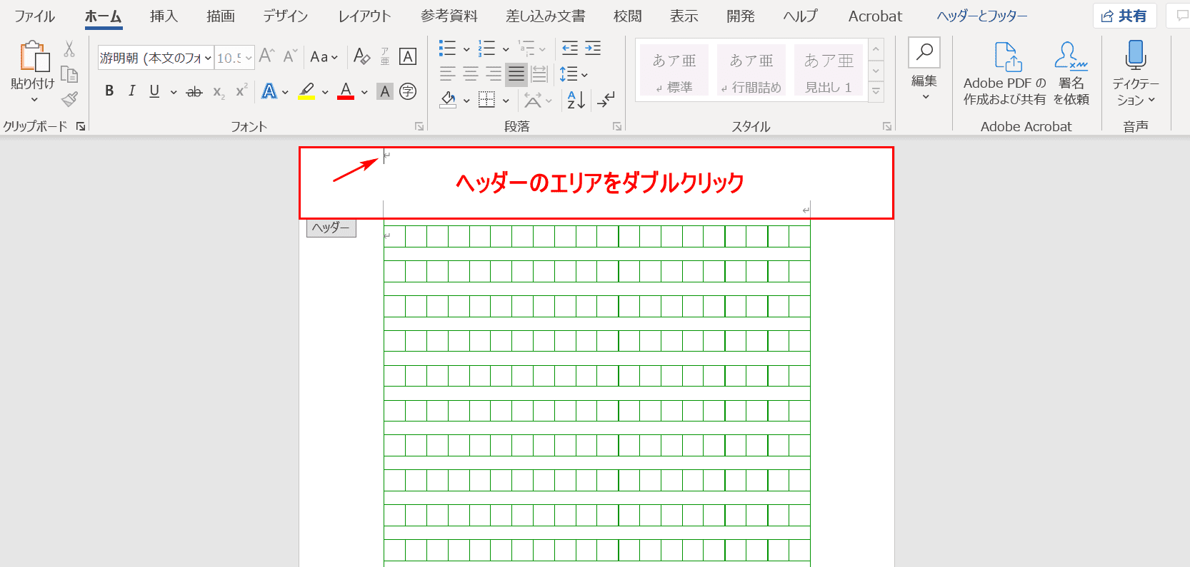Image resolution: width=1190 pixels, height=567 pixels.
Task: Open line spacing dropdown
Action: 574,73
